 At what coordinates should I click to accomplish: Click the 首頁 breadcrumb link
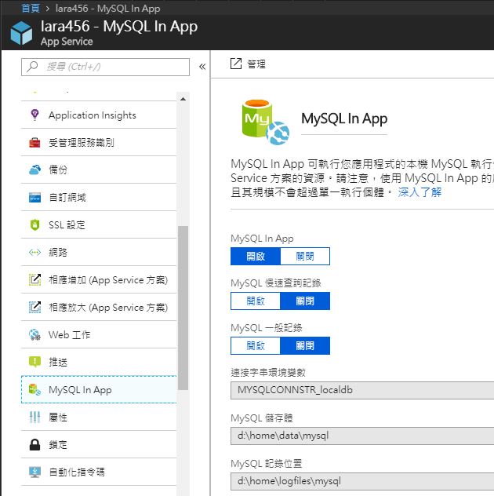31,8
